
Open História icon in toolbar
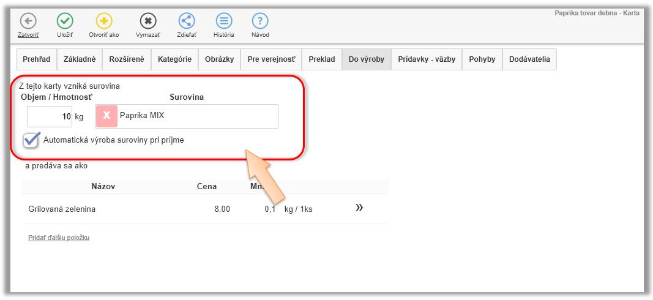coord(223,21)
